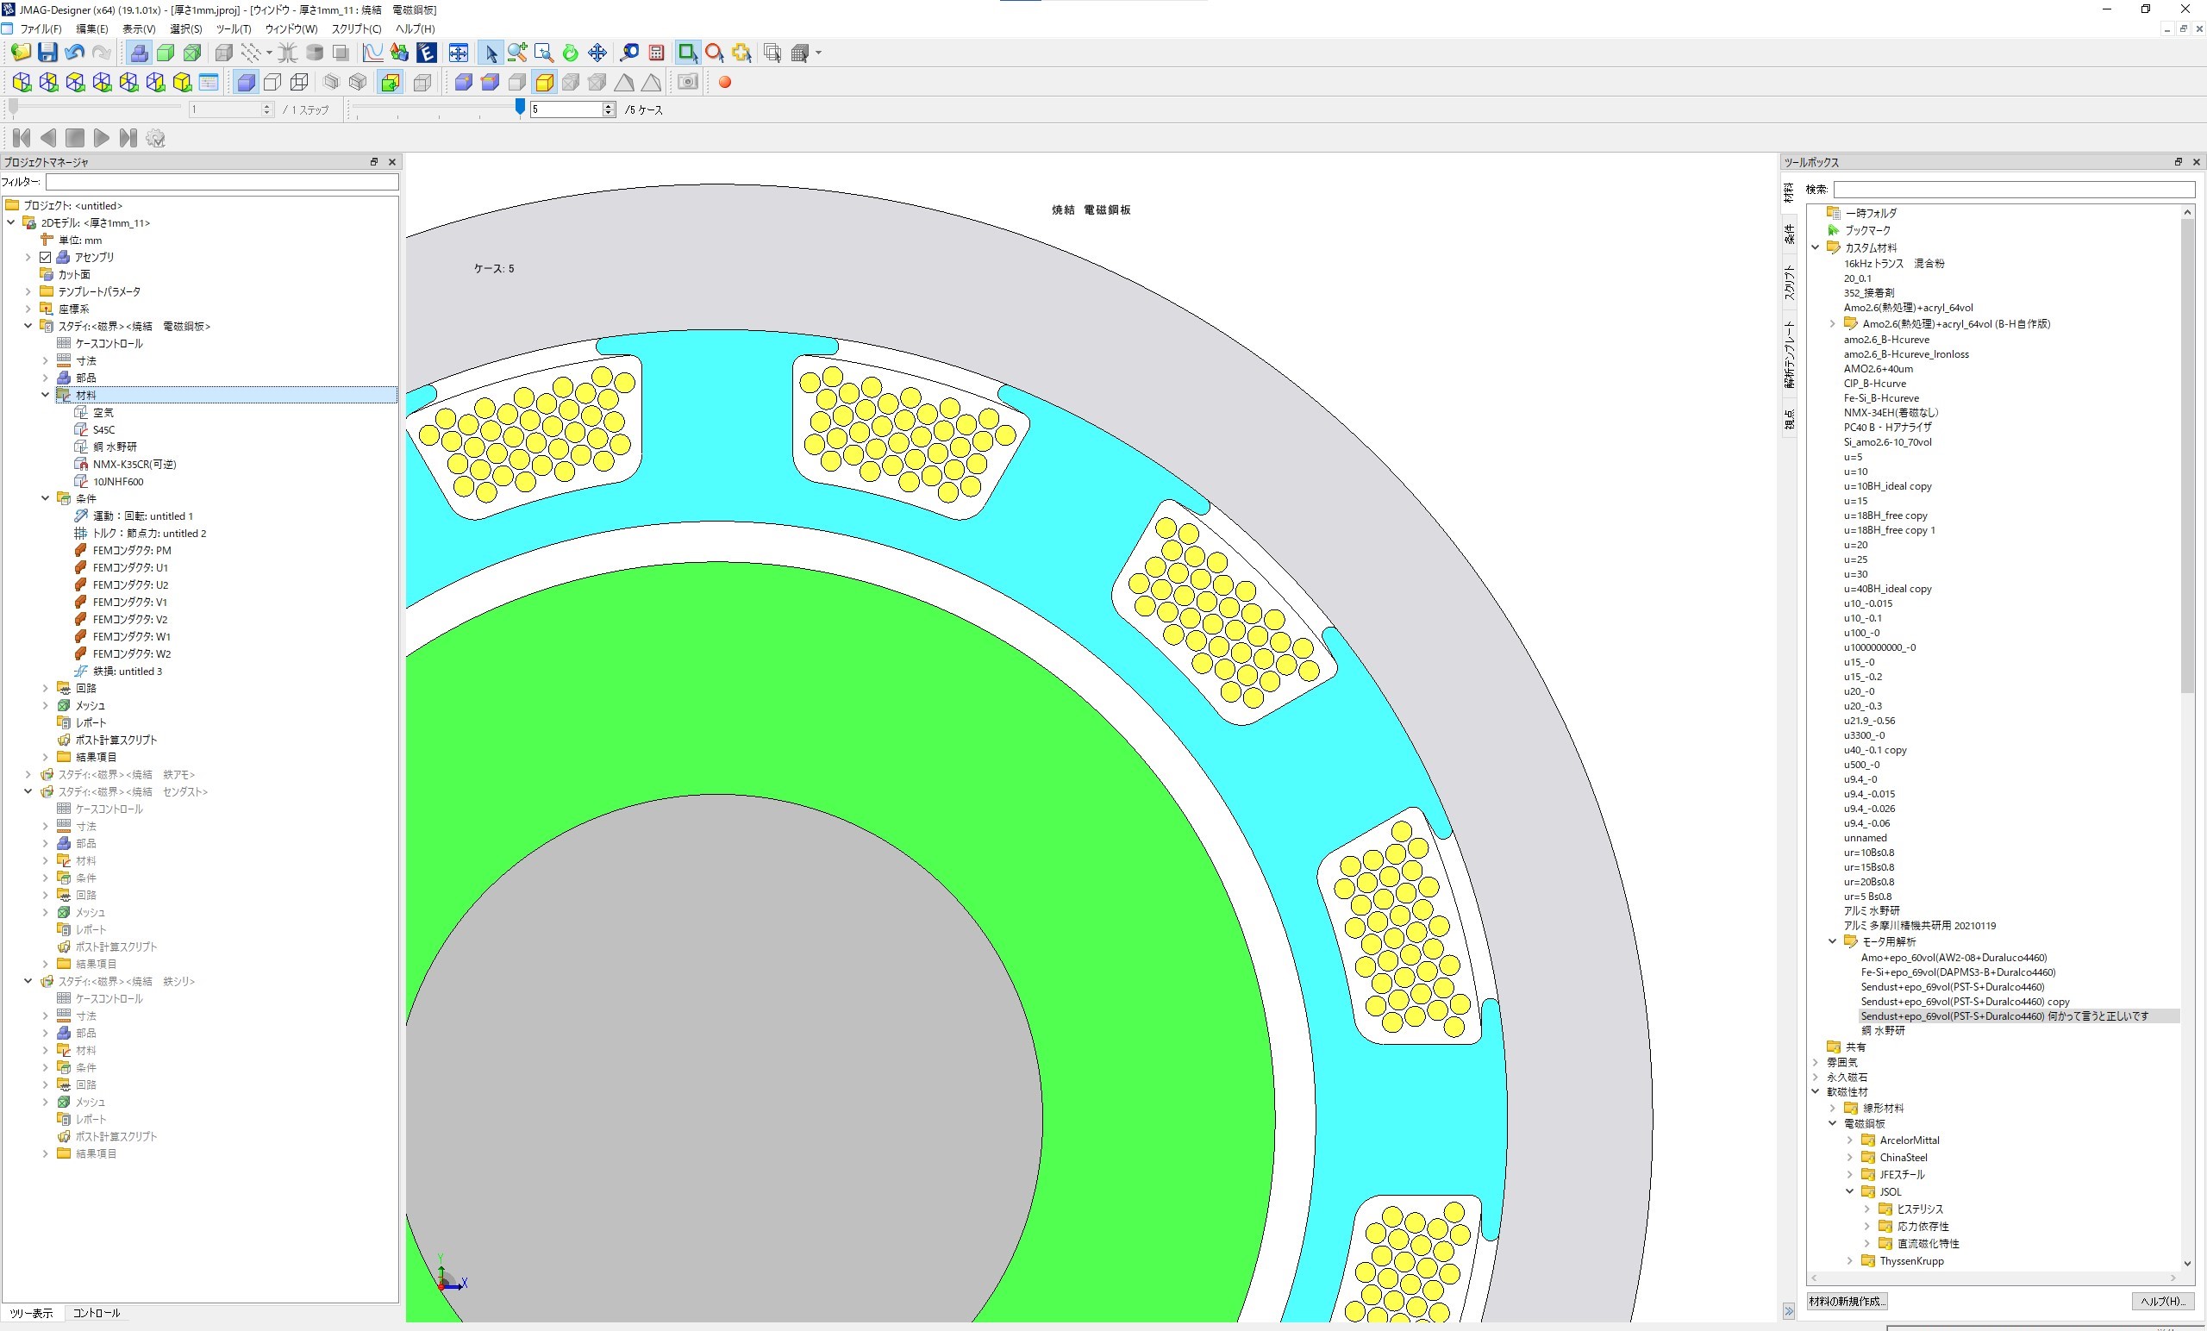Switch to the コントロール tab
Screen dimensions: 2207x1331
[x=96, y=1313]
